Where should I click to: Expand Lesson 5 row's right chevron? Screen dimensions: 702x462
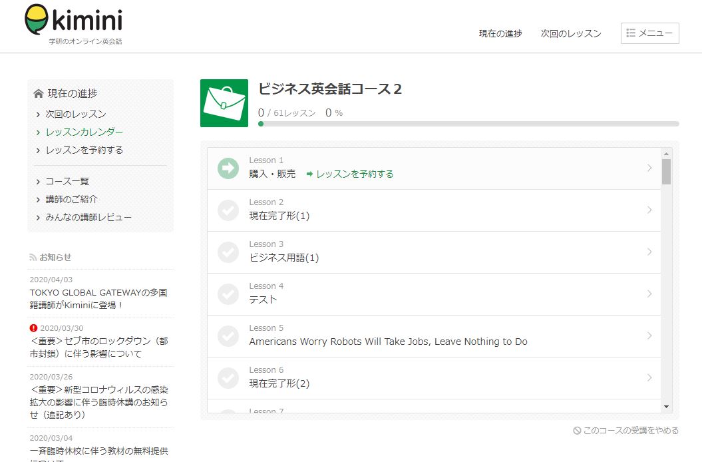pyautogui.click(x=649, y=336)
